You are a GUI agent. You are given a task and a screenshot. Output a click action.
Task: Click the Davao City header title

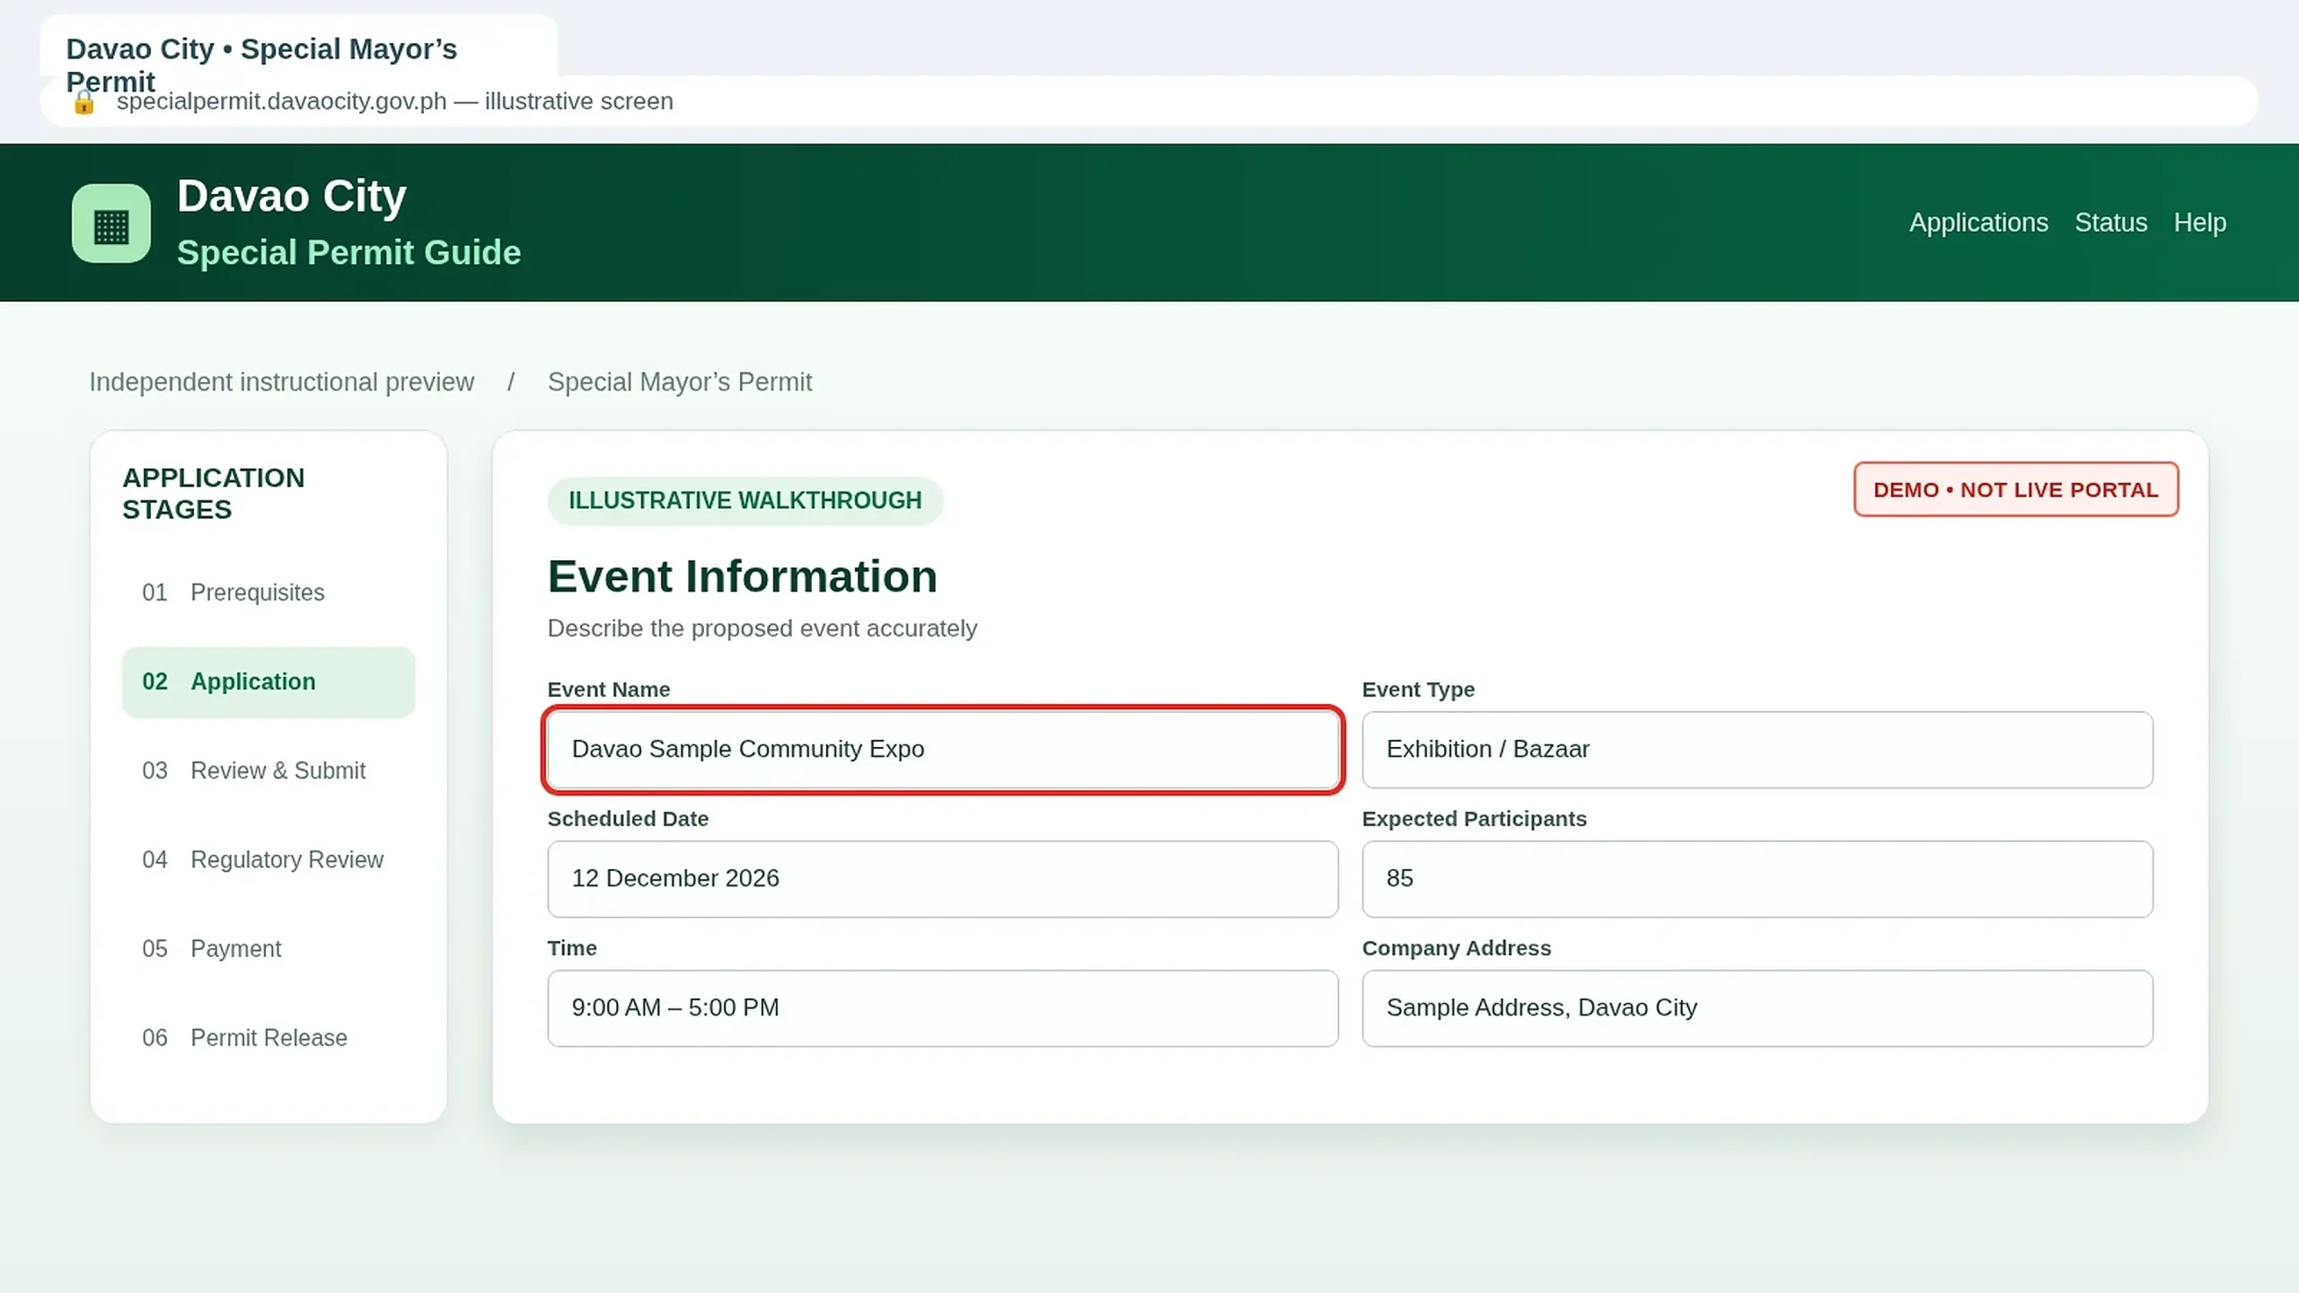pyautogui.click(x=292, y=196)
